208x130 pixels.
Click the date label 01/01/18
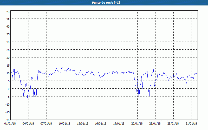[x=10, y=124]
